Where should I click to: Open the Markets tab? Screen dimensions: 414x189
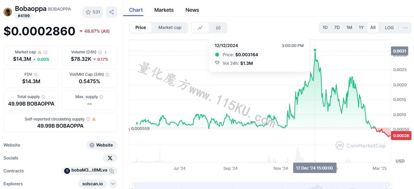pos(164,10)
